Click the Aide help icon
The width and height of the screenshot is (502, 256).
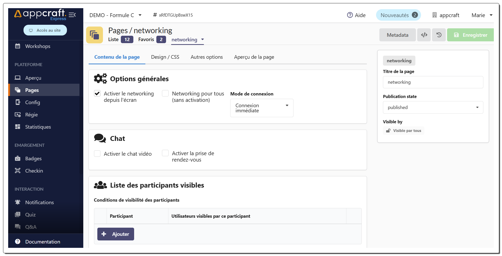tap(350, 15)
